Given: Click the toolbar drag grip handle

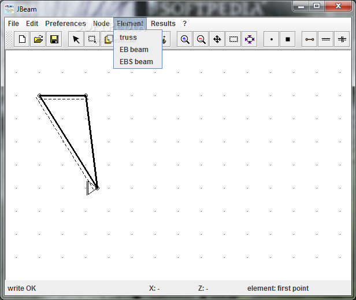Looking at the screenshot, I should tap(9, 39).
